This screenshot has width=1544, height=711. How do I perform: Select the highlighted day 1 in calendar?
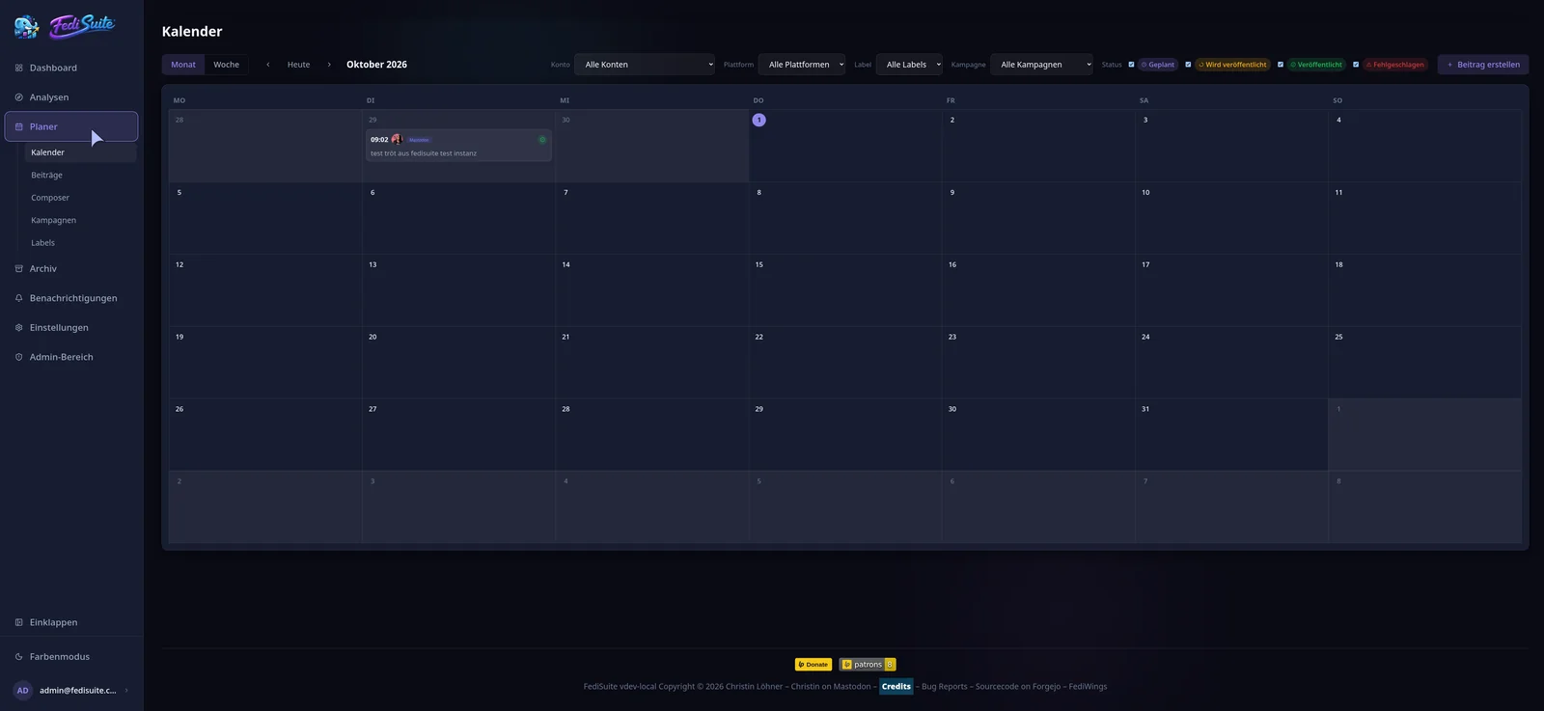point(759,120)
